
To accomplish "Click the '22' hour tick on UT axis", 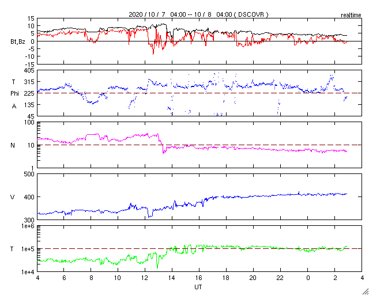I will click(x=280, y=278).
